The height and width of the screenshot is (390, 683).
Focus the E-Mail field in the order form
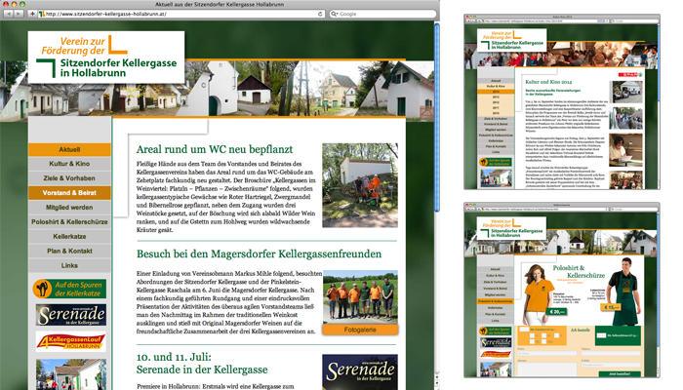pyautogui.click(x=611, y=365)
